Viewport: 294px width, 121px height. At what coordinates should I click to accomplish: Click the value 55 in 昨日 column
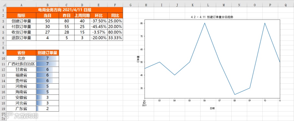(x=67, y=27)
